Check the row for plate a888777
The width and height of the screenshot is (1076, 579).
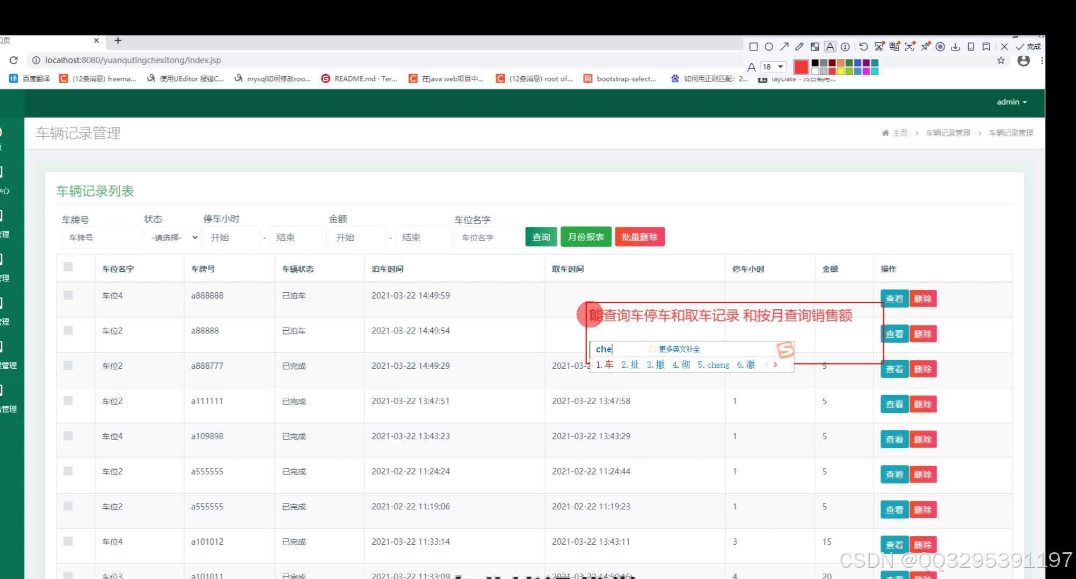[68, 365]
